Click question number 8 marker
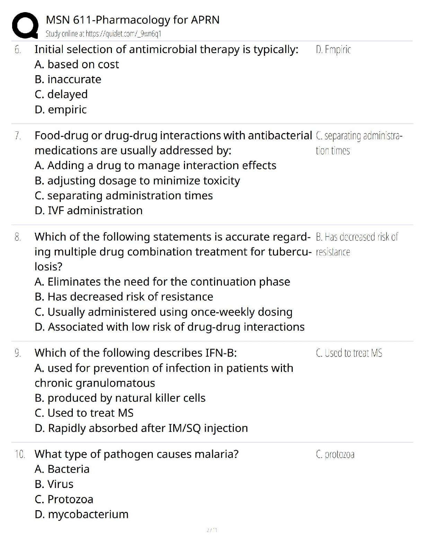 (x=18, y=237)
